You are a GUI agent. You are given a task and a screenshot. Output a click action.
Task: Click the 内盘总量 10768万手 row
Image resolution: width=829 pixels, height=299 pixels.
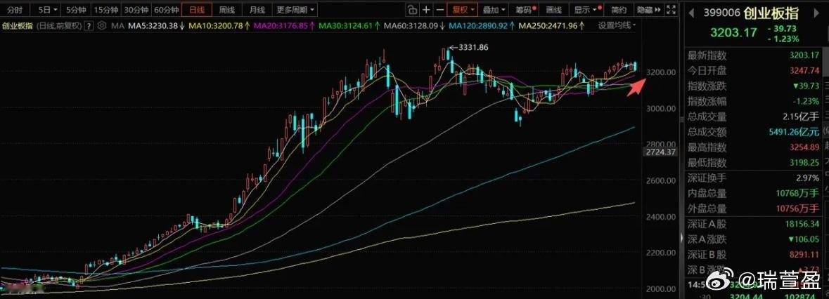tap(753, 194)
